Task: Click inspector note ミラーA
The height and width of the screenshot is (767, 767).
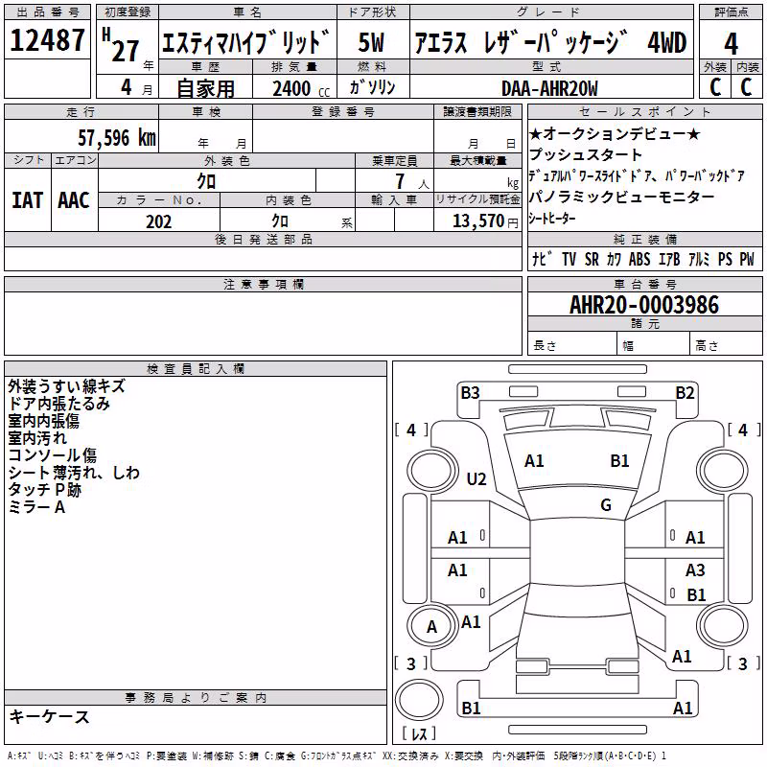Action: [36, 507]
